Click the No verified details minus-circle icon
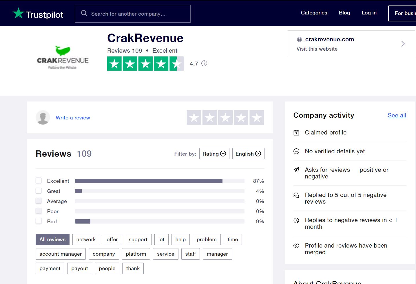The height and width of the screenshot is (284, 416). 296,151
